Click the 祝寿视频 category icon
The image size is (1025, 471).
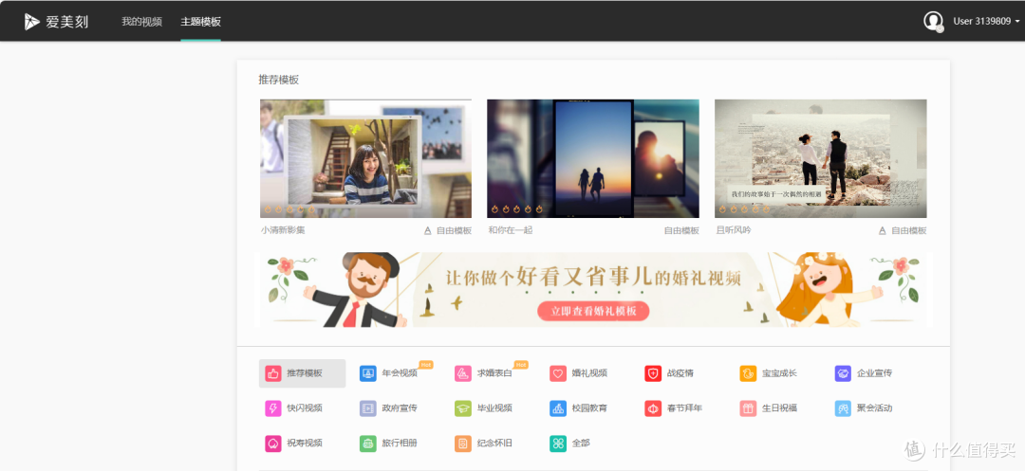[x=272, y=443]
